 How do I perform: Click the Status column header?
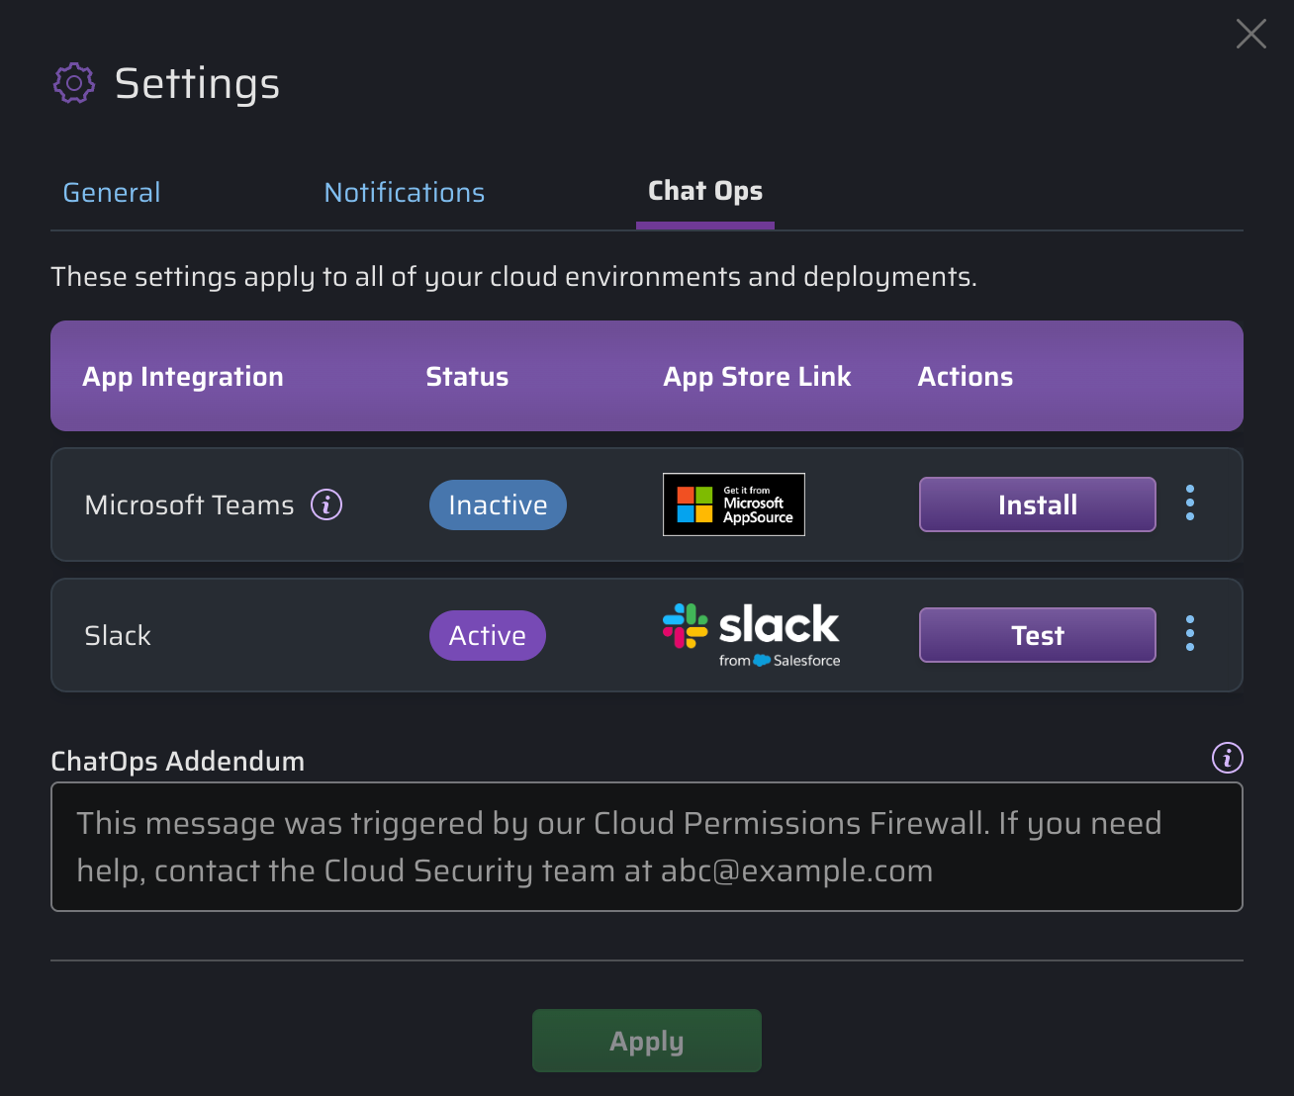(467, 377)
